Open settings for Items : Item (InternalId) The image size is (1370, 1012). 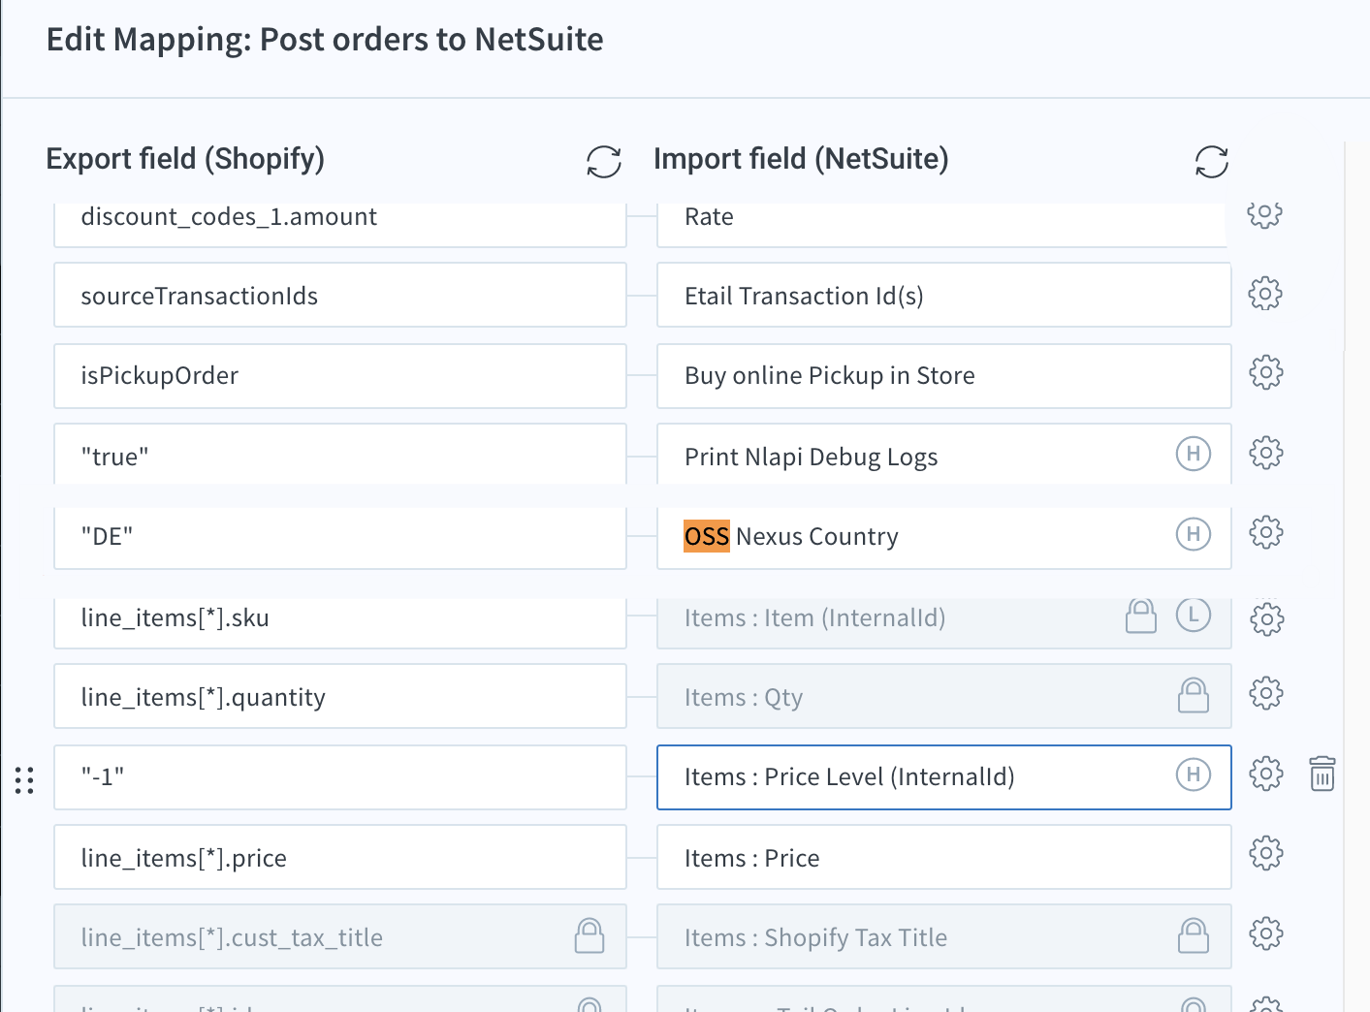point(1265,618)
